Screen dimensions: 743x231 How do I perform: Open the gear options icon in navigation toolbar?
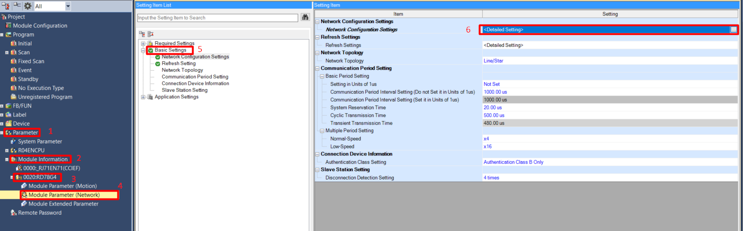point(28,6)
